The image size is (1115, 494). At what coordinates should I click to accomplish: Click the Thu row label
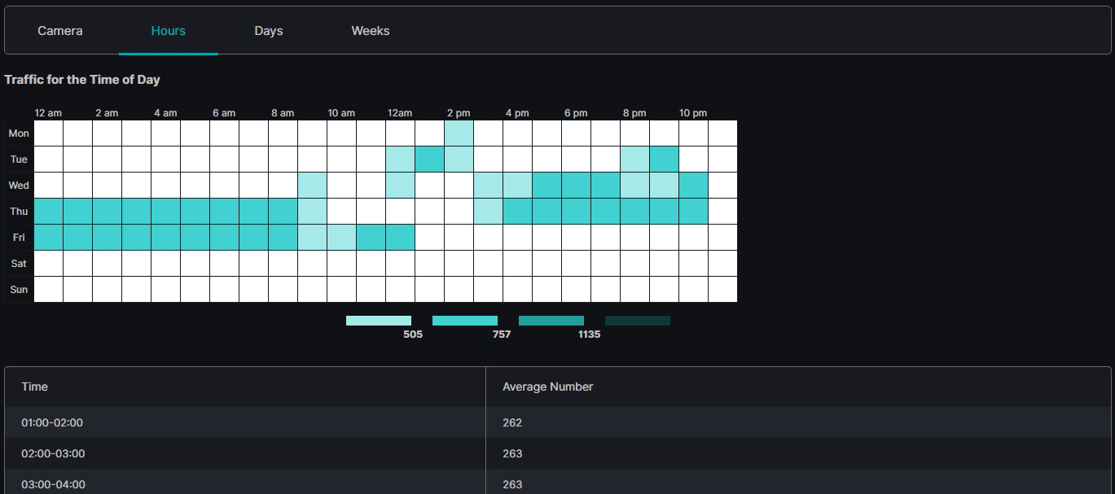pos(19,212)
